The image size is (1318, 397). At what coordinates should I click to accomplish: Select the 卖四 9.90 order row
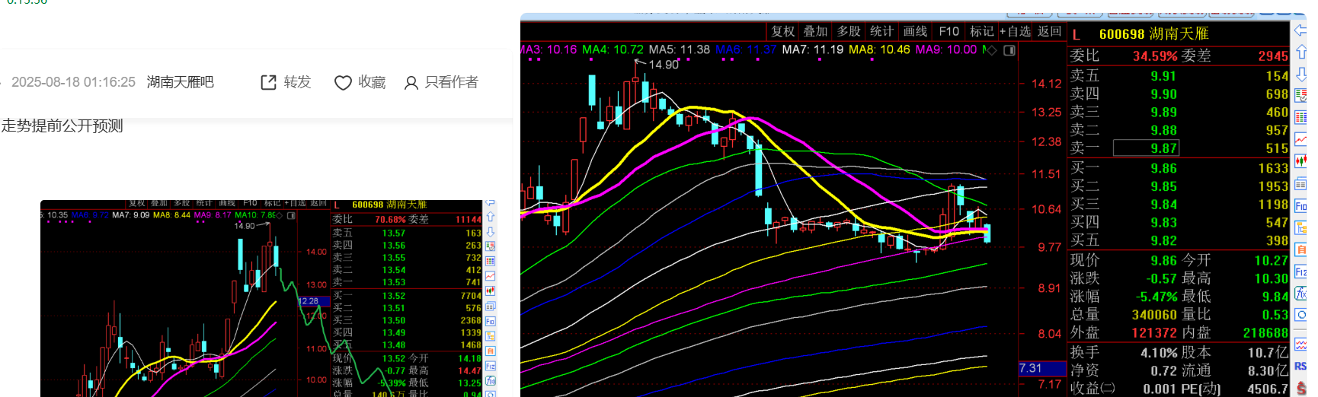coord(1179,94)
